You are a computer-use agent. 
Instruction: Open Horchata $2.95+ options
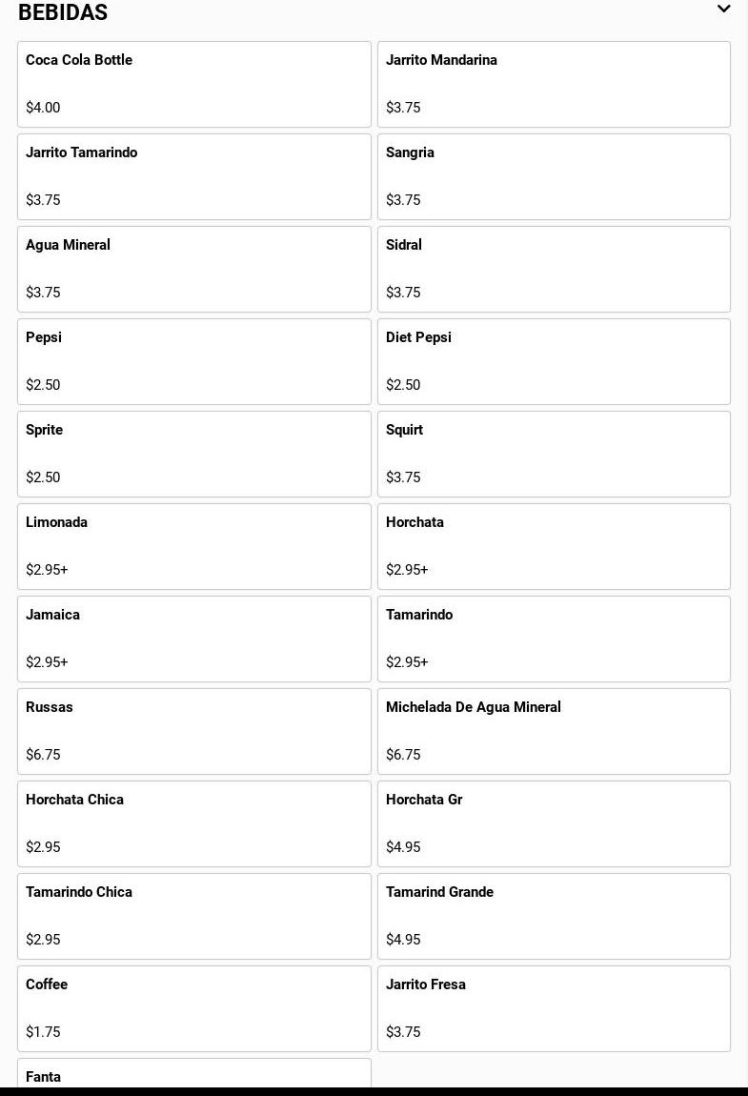click(554, 547)
